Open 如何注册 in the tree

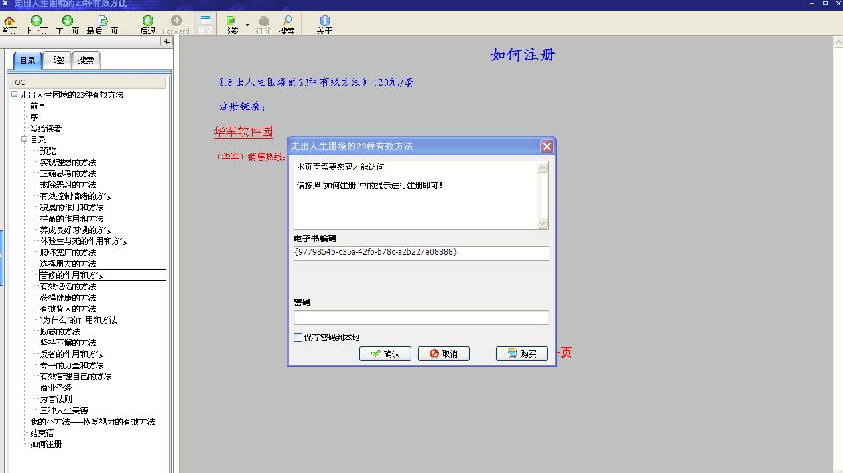coord(46,444)
